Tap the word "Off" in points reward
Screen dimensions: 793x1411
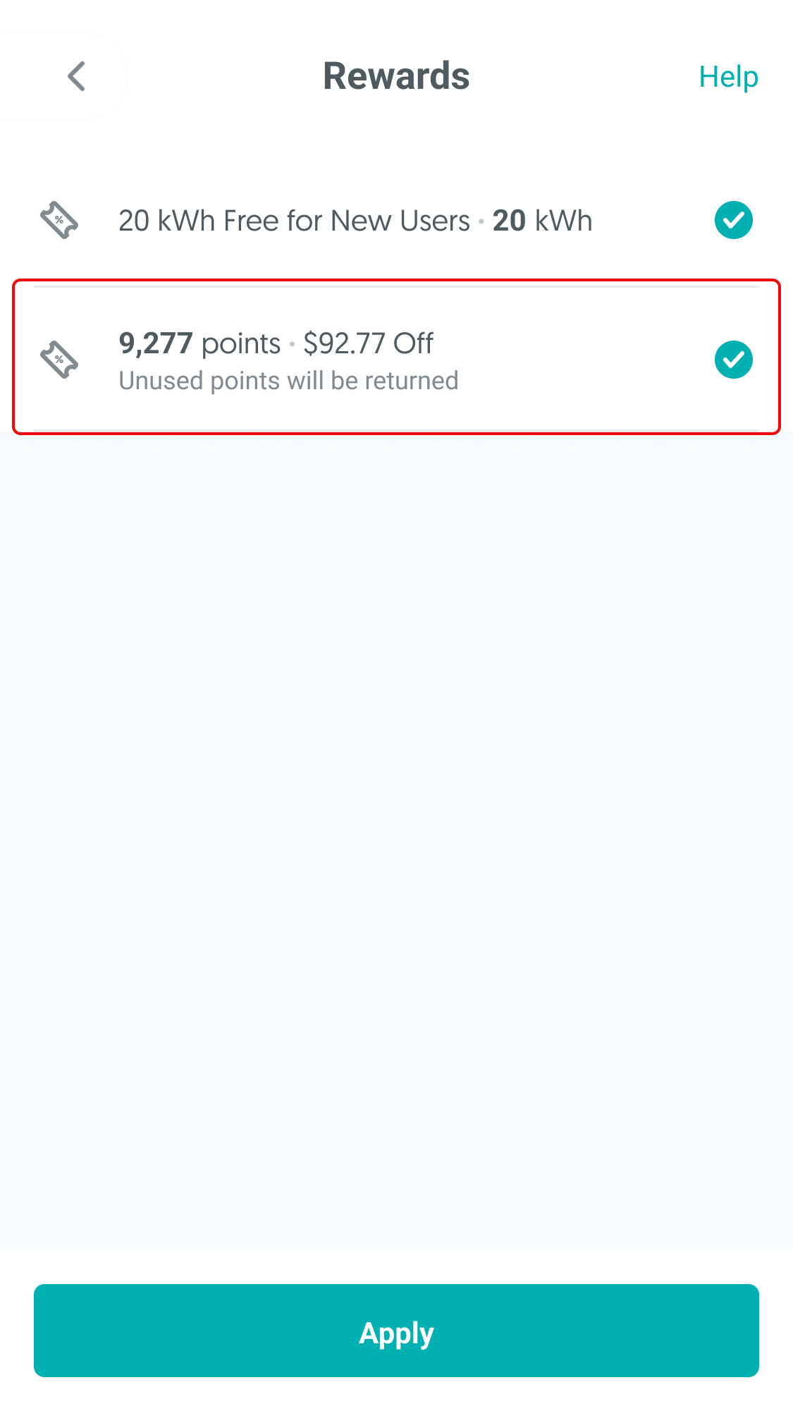point(413,343)
